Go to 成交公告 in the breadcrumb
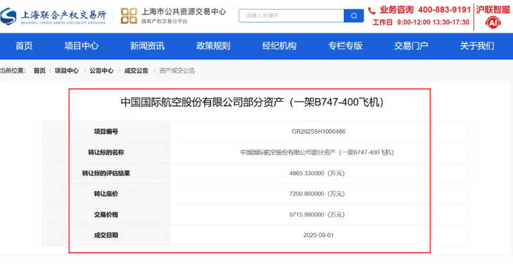The width and height of the screenshot is (513, 271). tap(136, 70)
